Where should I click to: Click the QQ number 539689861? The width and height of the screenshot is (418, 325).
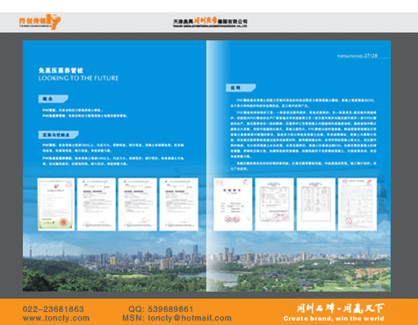click(170, 309)
